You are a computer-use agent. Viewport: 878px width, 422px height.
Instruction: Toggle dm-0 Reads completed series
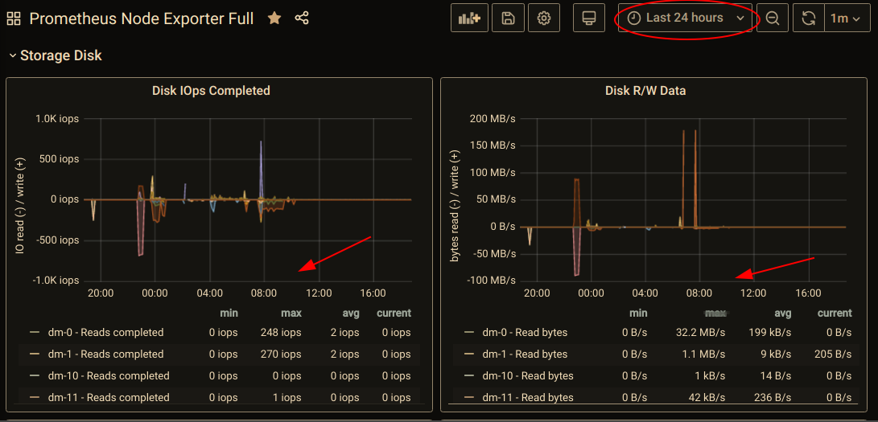(106, 333)
